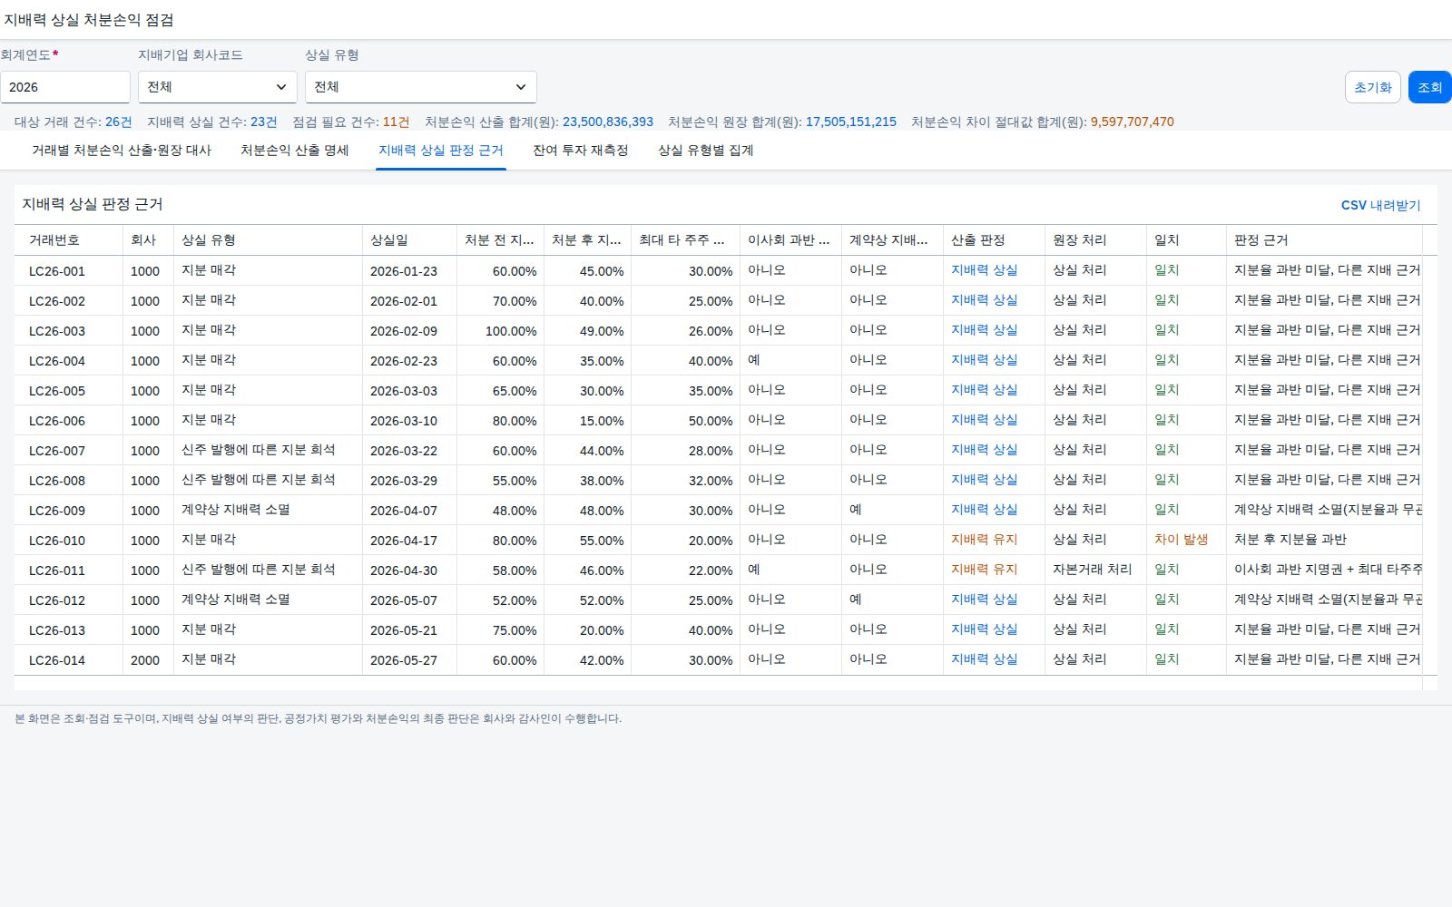Click date 2026-04-07 in LC26-009 row

pos(404,511)
